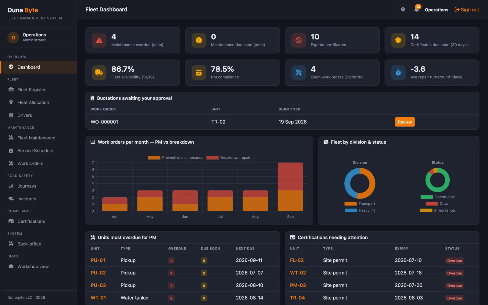Select Drivers in the sidebar
The height and width of the screenshot is (305, 488).
point(38,115)
